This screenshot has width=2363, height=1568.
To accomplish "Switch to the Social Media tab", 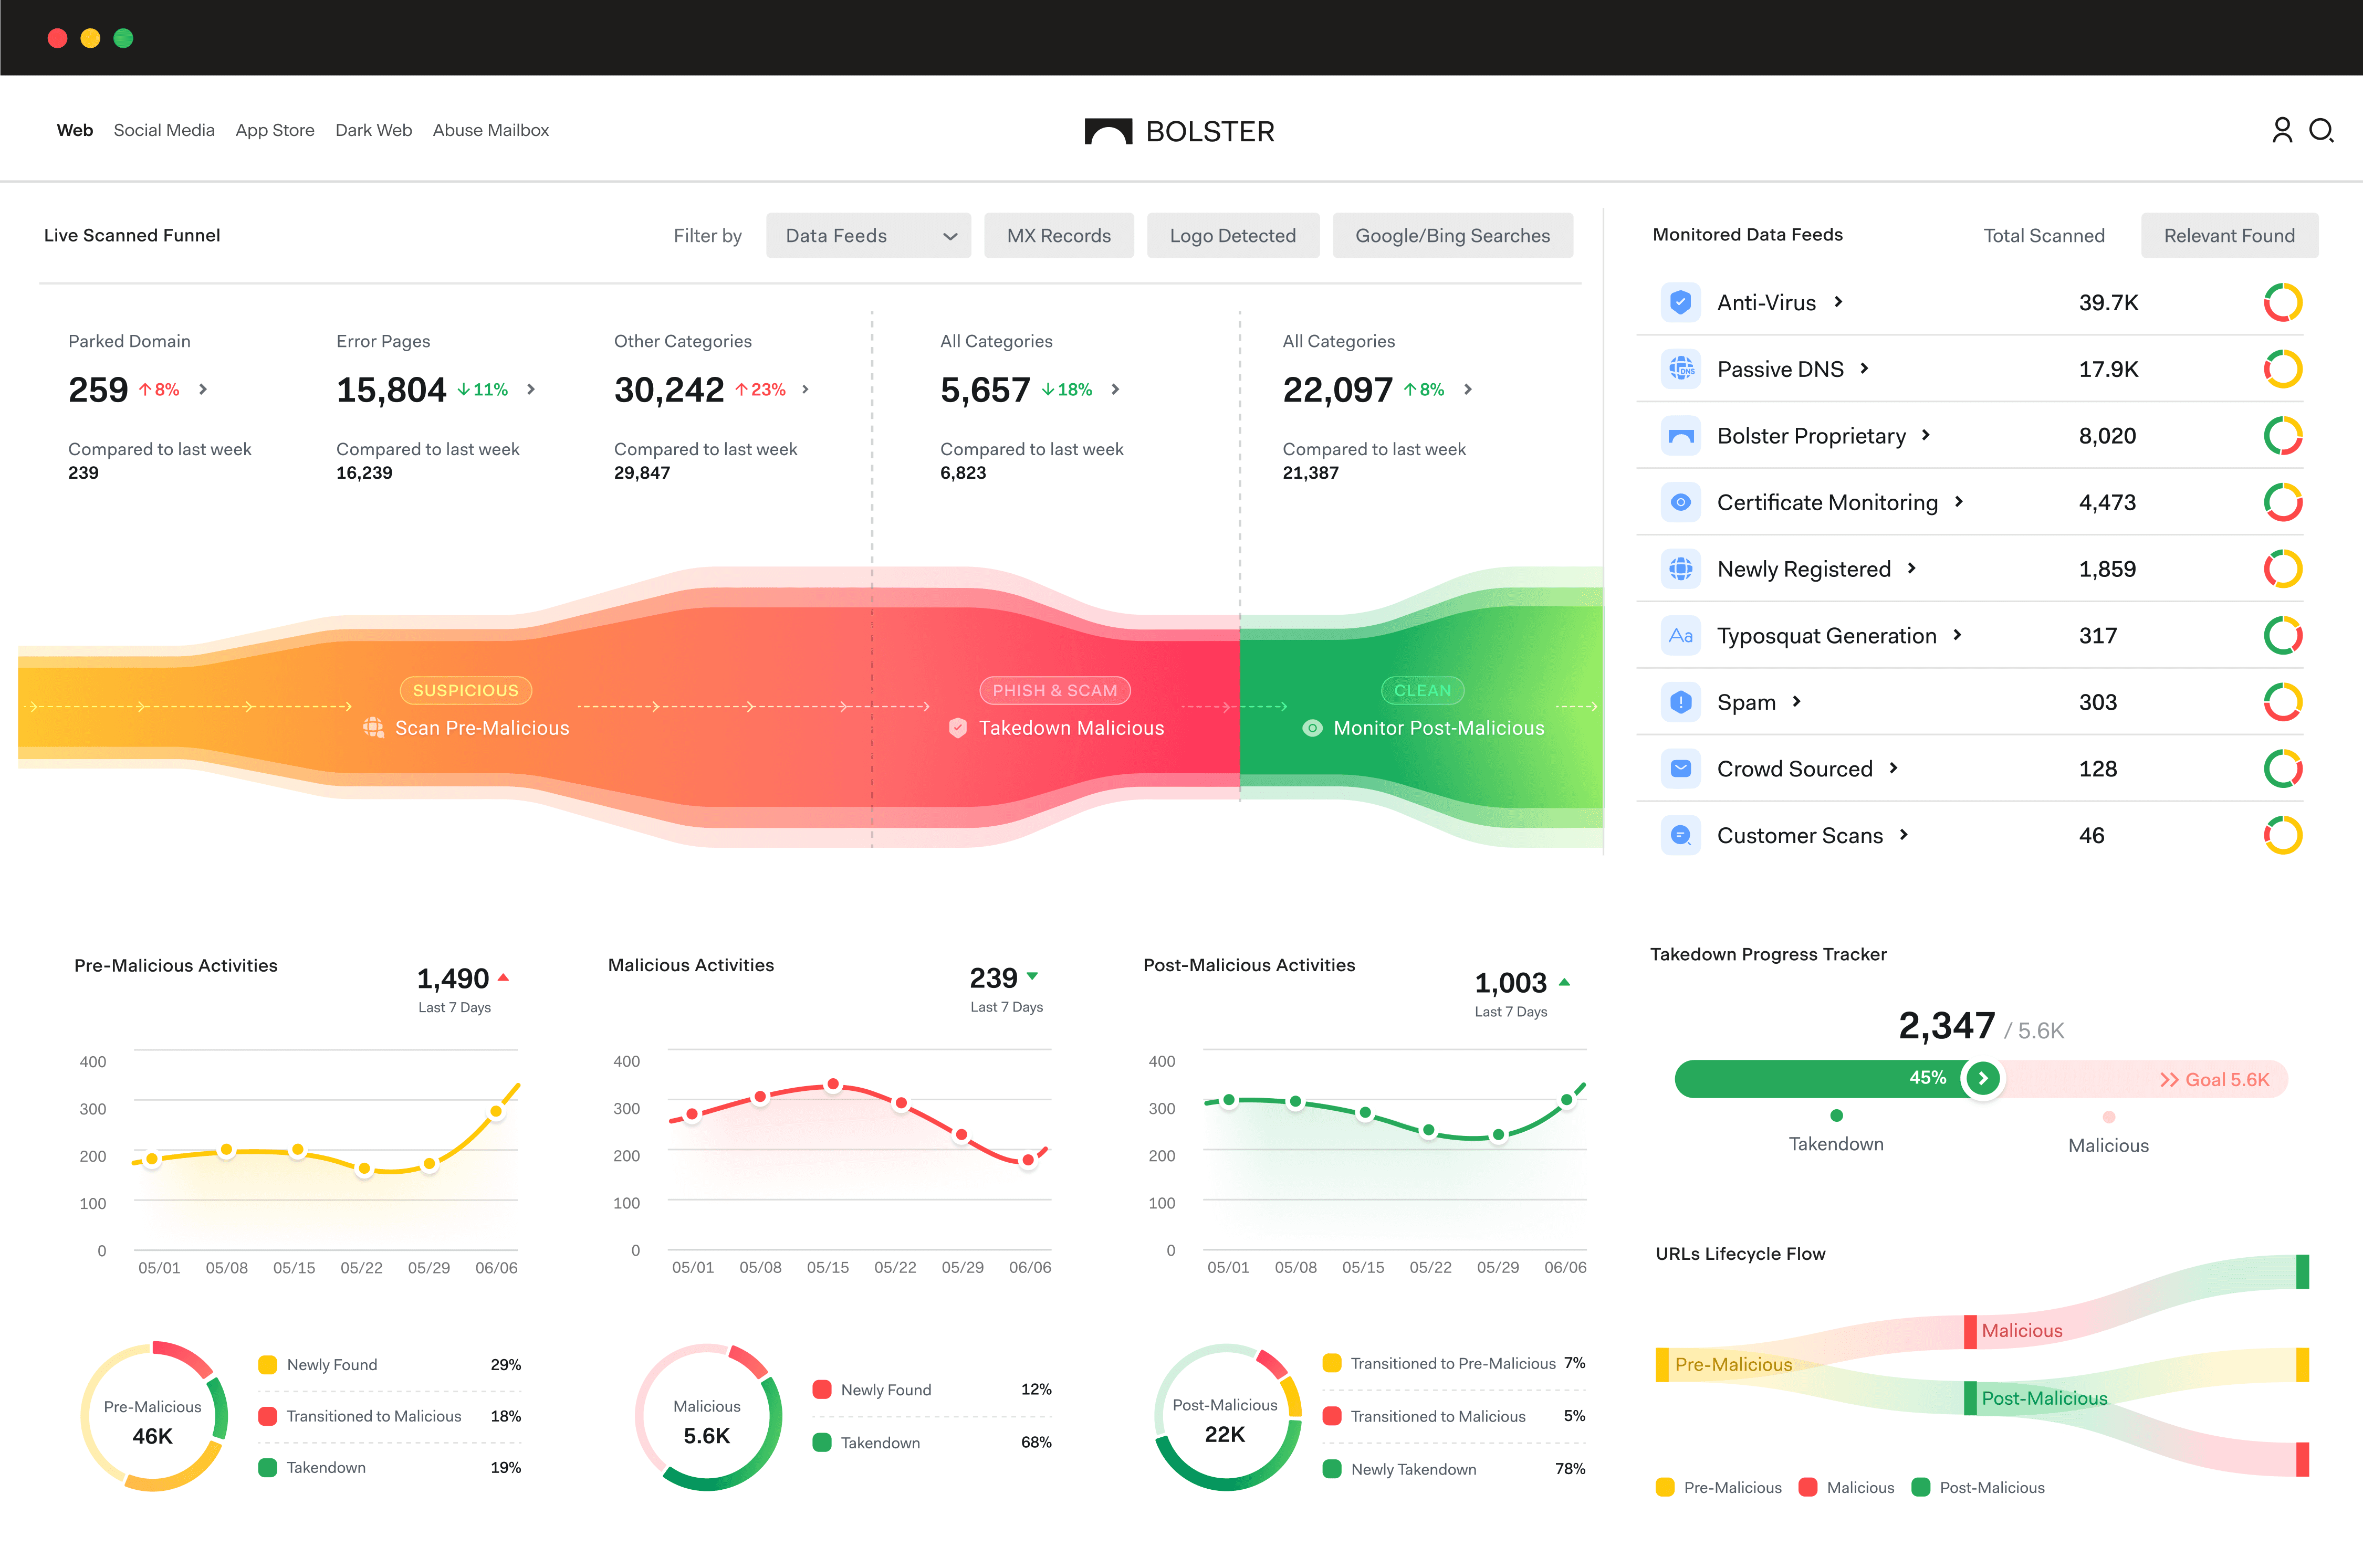I will 164,130.
